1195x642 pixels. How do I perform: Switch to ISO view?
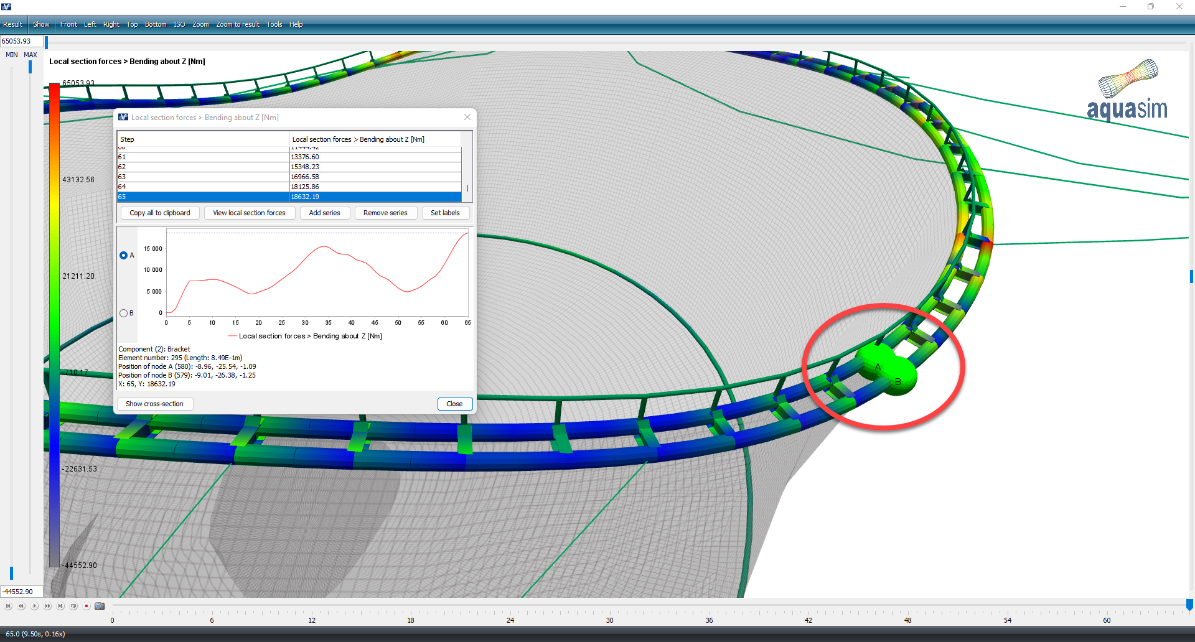[179, 25]
